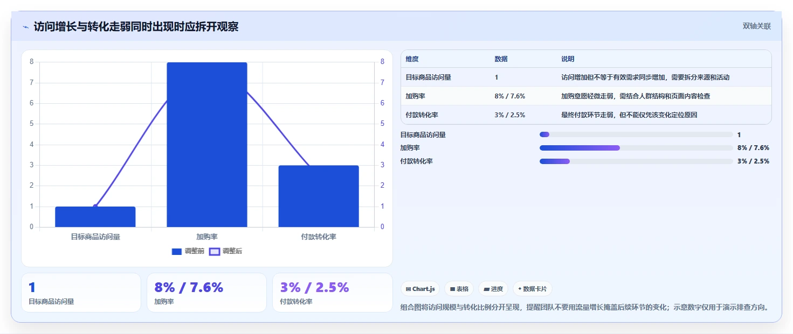The image size is (793, 334).
Task: Click the 数据卡片 chip
Action: tap(532, 289)
